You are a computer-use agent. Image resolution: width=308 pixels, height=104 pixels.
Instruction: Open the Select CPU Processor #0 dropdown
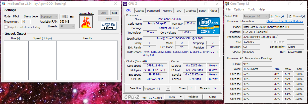pos(256,16)
